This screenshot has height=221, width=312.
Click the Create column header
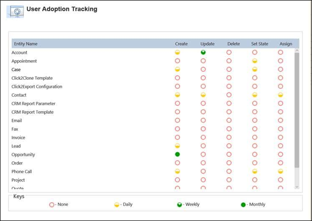coord(181,44)
